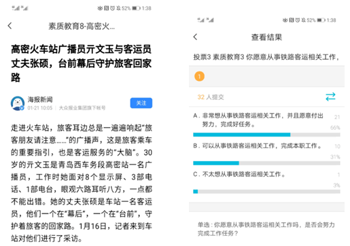
Task: Tap the count 21 for option A
Action: [337, 117]
